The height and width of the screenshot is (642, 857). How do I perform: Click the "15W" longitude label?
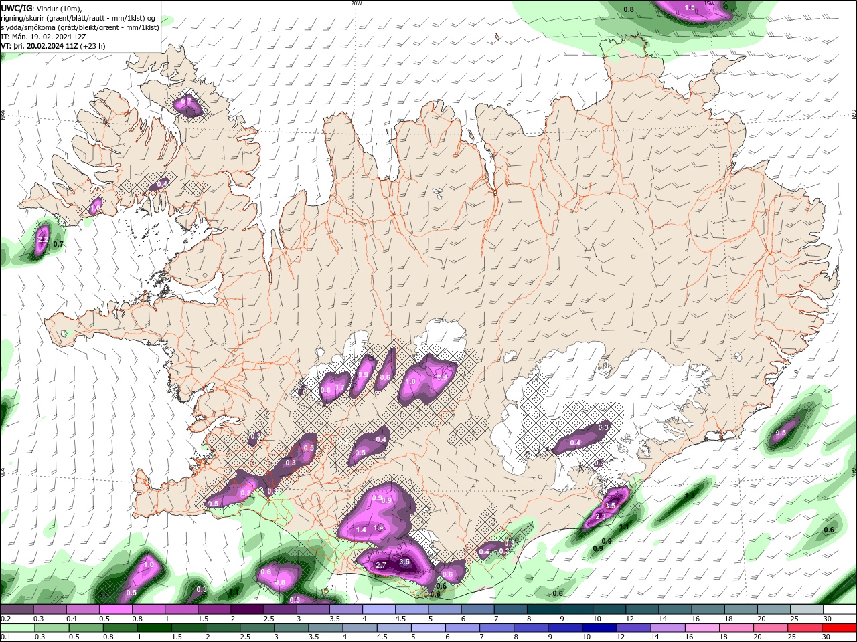pos(710,3)
